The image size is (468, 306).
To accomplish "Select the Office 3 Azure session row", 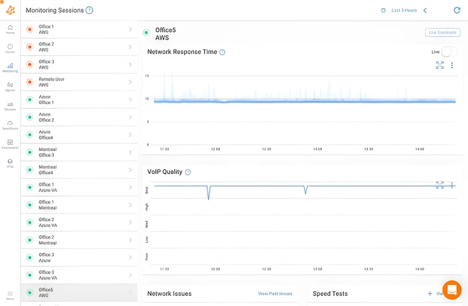I will point(79,258).
